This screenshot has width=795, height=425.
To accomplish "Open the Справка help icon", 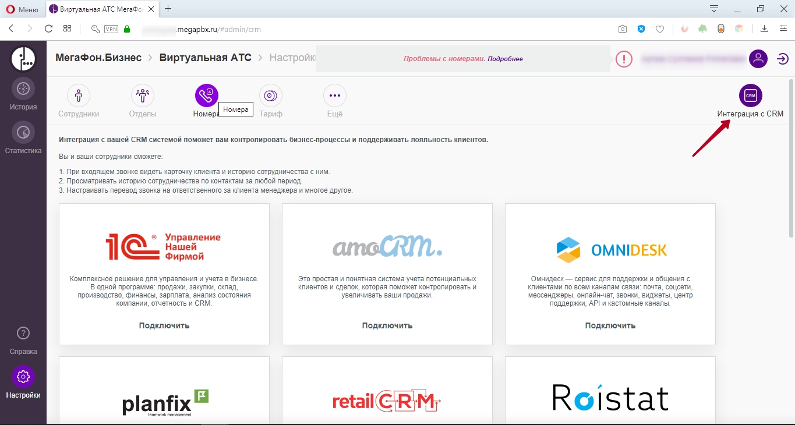I will [x=23, y=334].
